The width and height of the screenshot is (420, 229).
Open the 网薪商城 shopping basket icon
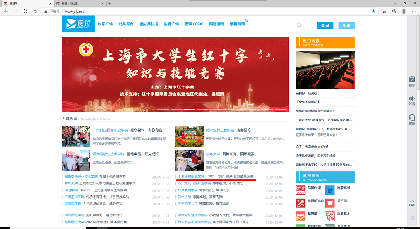tap(330, 190)
